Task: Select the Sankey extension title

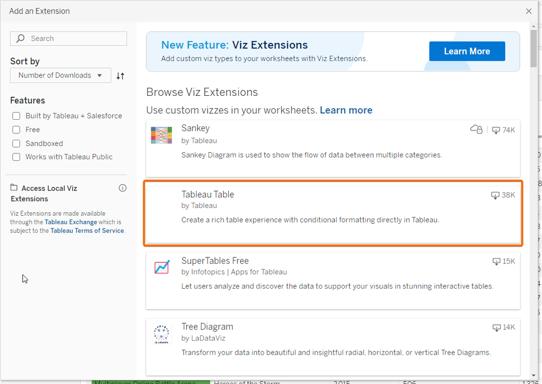Action: pos(196,128)
